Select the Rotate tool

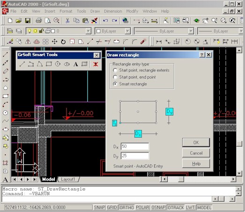point(63,42)
